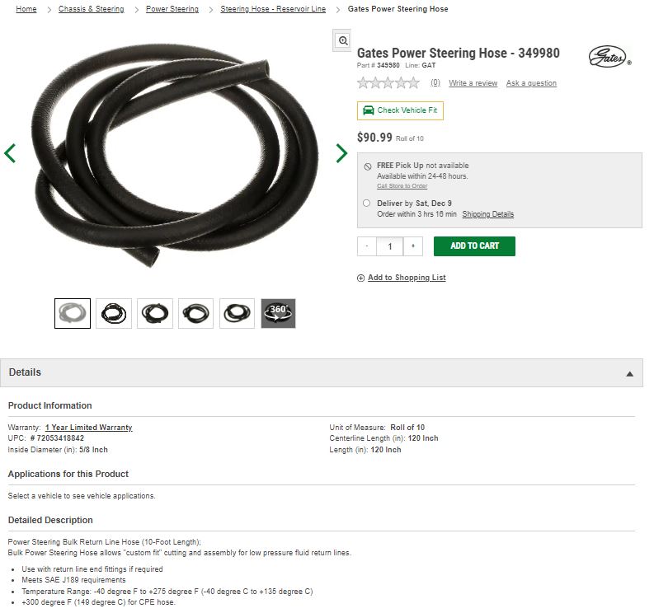Click the star rating icons

(388, 83)
